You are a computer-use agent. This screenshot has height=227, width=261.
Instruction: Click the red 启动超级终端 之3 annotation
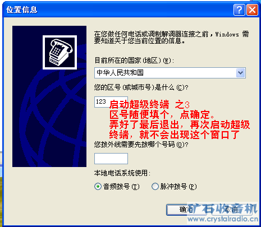(x=149, y=104)
